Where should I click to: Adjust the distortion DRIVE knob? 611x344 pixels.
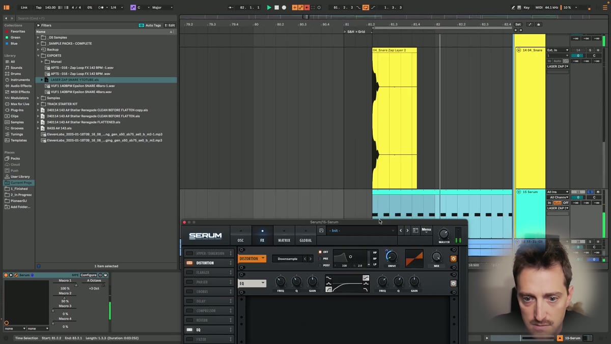tap(391, 256)
